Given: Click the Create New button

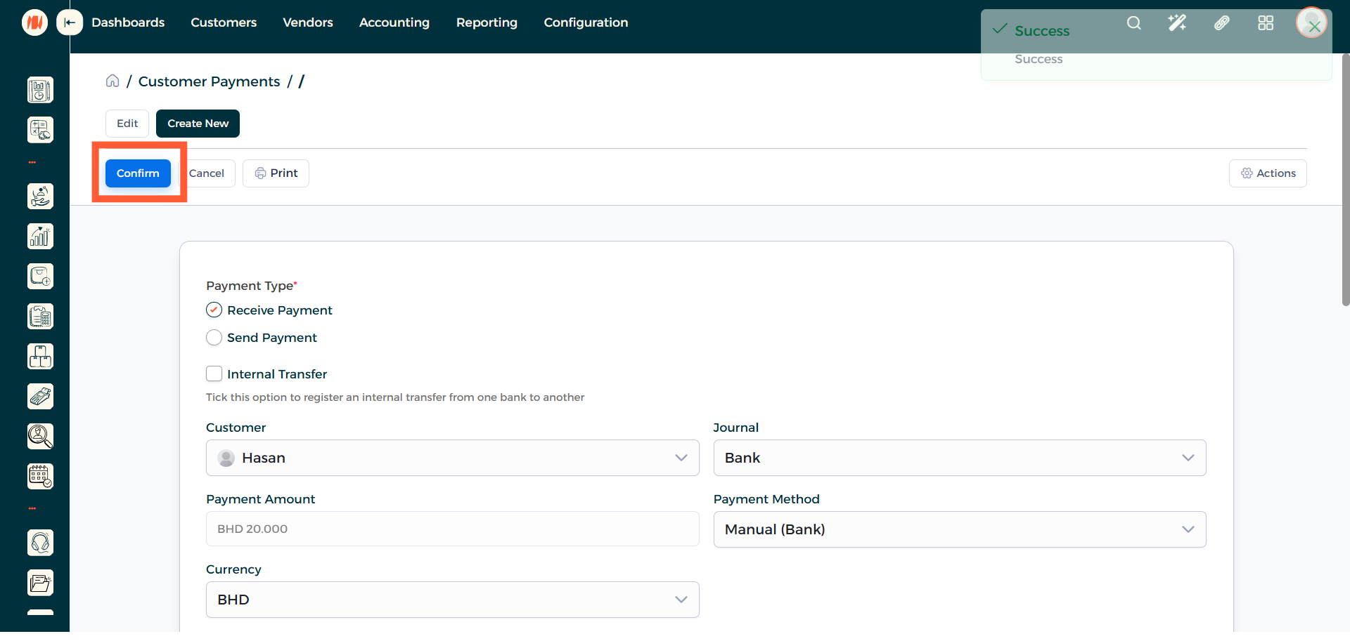Looking at the screenshot, I should click(198, 124).
